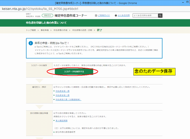
Task: Click the magnifier search button in header
Action: click(160, 16)
